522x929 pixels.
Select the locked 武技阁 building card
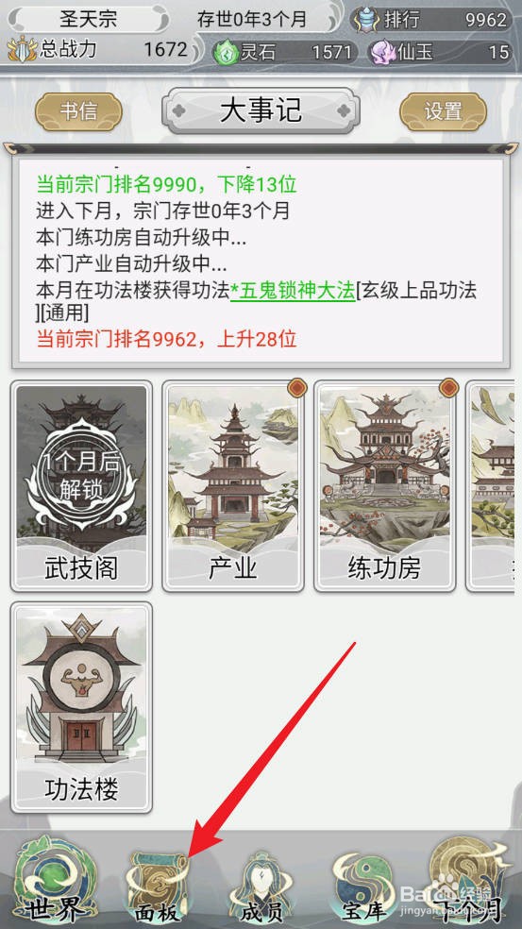click(81, 486)
